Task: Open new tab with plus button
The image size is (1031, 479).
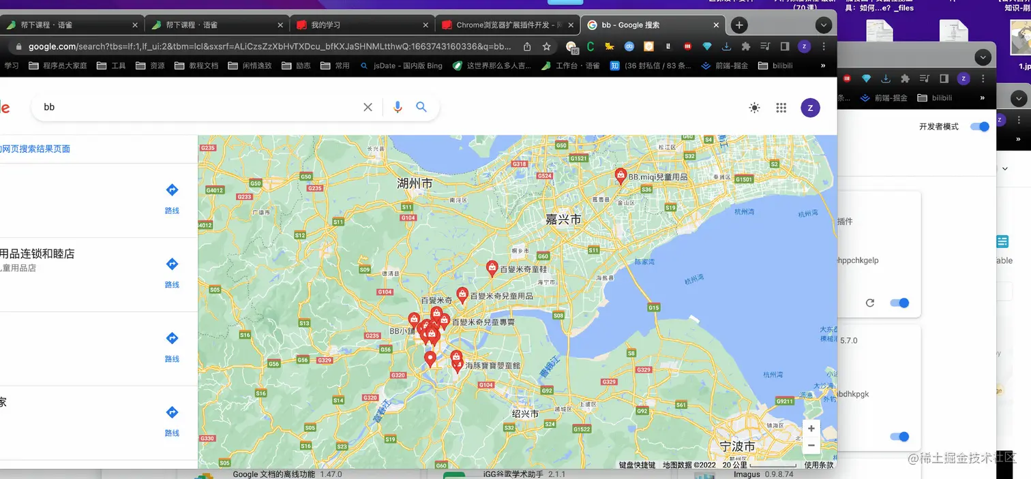Action: pos(739,25)
